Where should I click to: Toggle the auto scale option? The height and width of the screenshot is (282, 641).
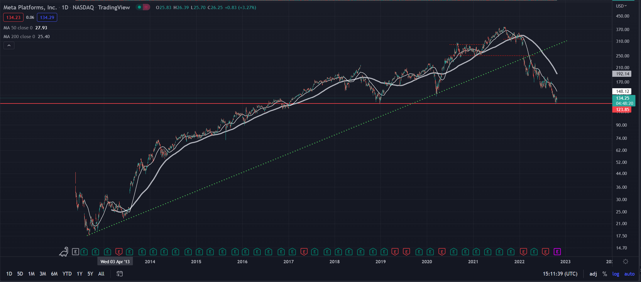click(629, 274)
